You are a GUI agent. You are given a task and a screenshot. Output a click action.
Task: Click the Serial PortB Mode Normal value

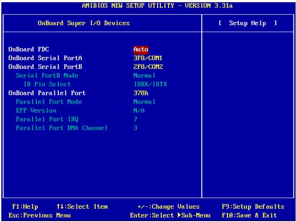coord(144,75)
